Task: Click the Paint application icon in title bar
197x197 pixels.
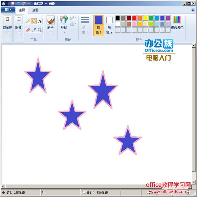Action: click(x=3, y=4)
